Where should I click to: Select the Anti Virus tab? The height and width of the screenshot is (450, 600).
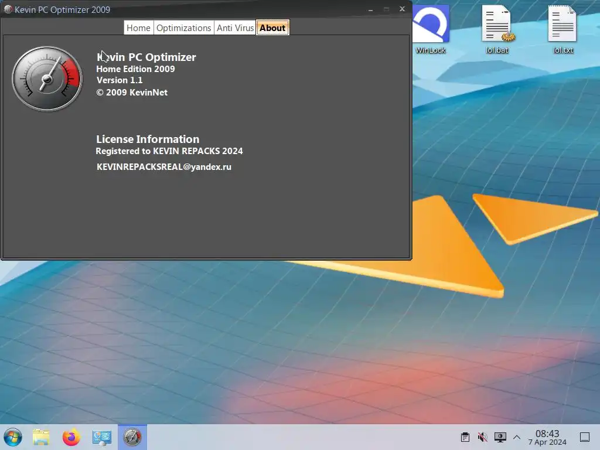pyautogui.click(x=235, y=28)
